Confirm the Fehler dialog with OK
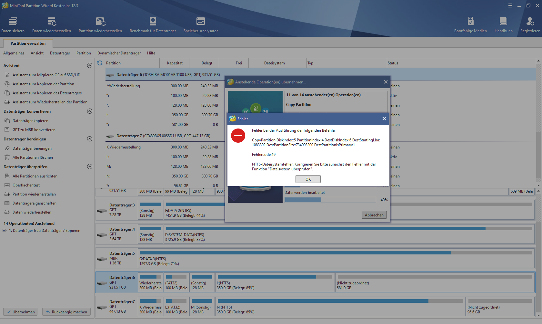The width and height of the screenshot is (542, 324). tap(308, 179)
